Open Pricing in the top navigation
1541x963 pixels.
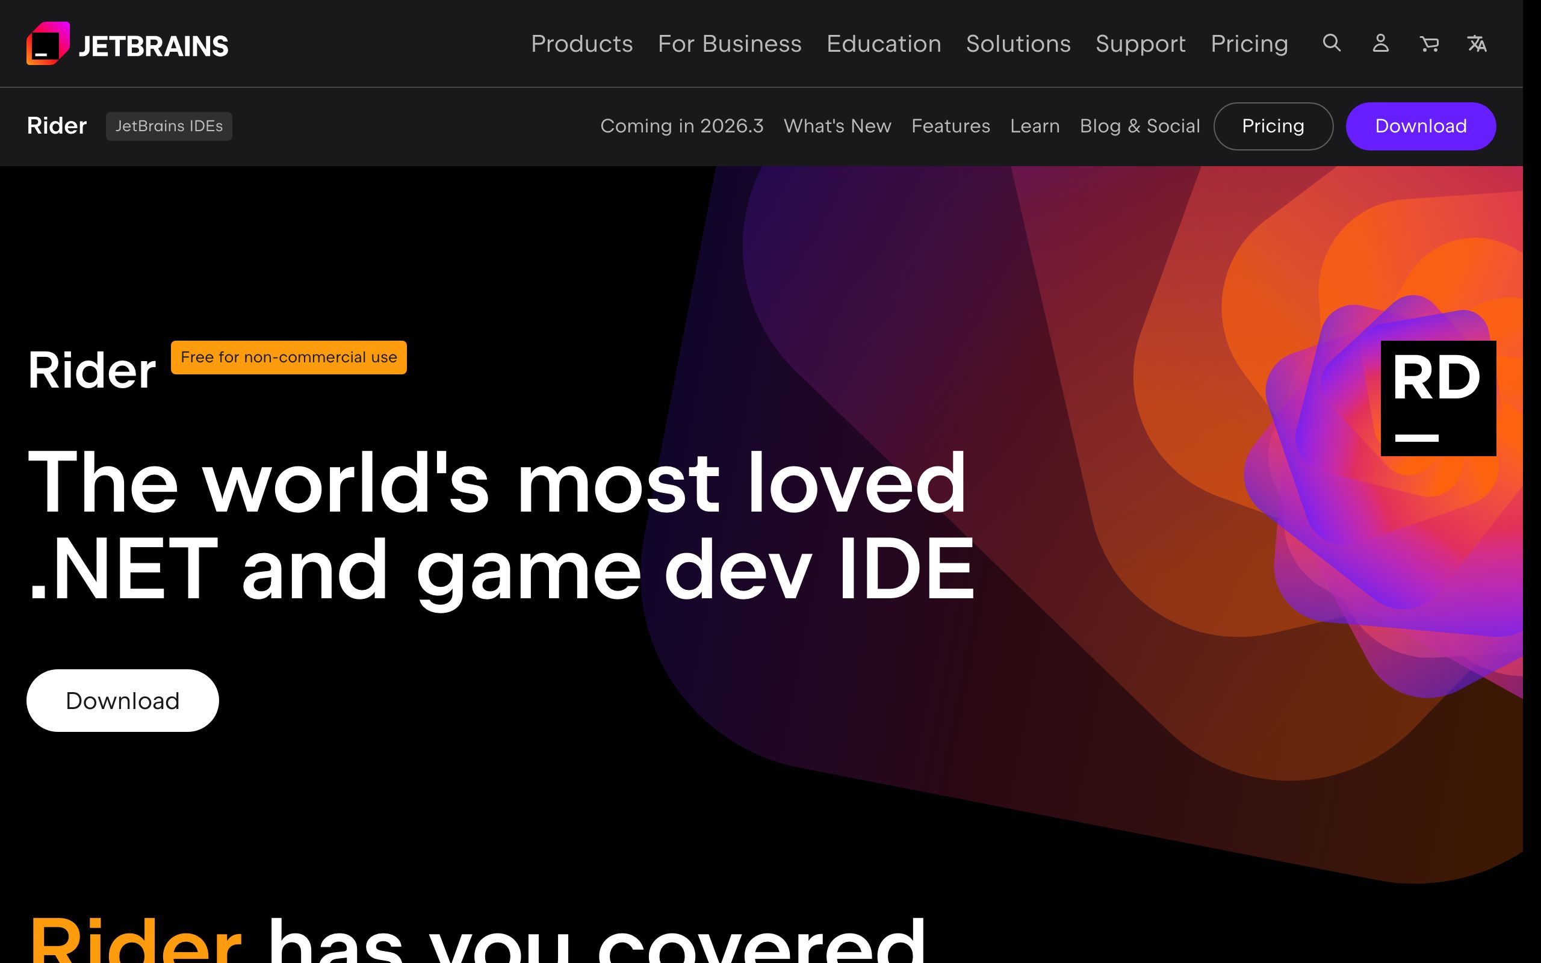tap(1250, 43)
